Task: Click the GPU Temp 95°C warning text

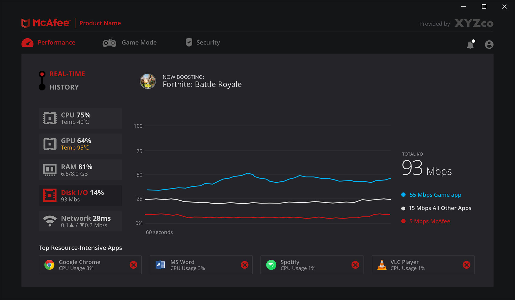Action: [75, 148]
